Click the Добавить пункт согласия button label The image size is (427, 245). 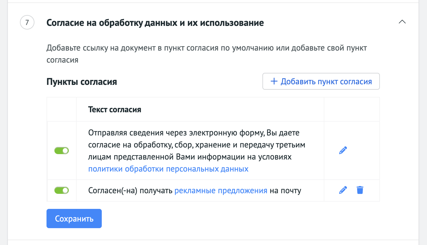tap(326, 82)
